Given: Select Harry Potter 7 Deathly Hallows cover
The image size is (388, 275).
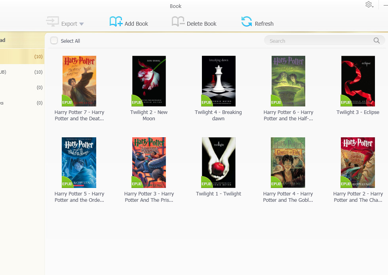Looking at the screenshot, I should tap(79, 81).
